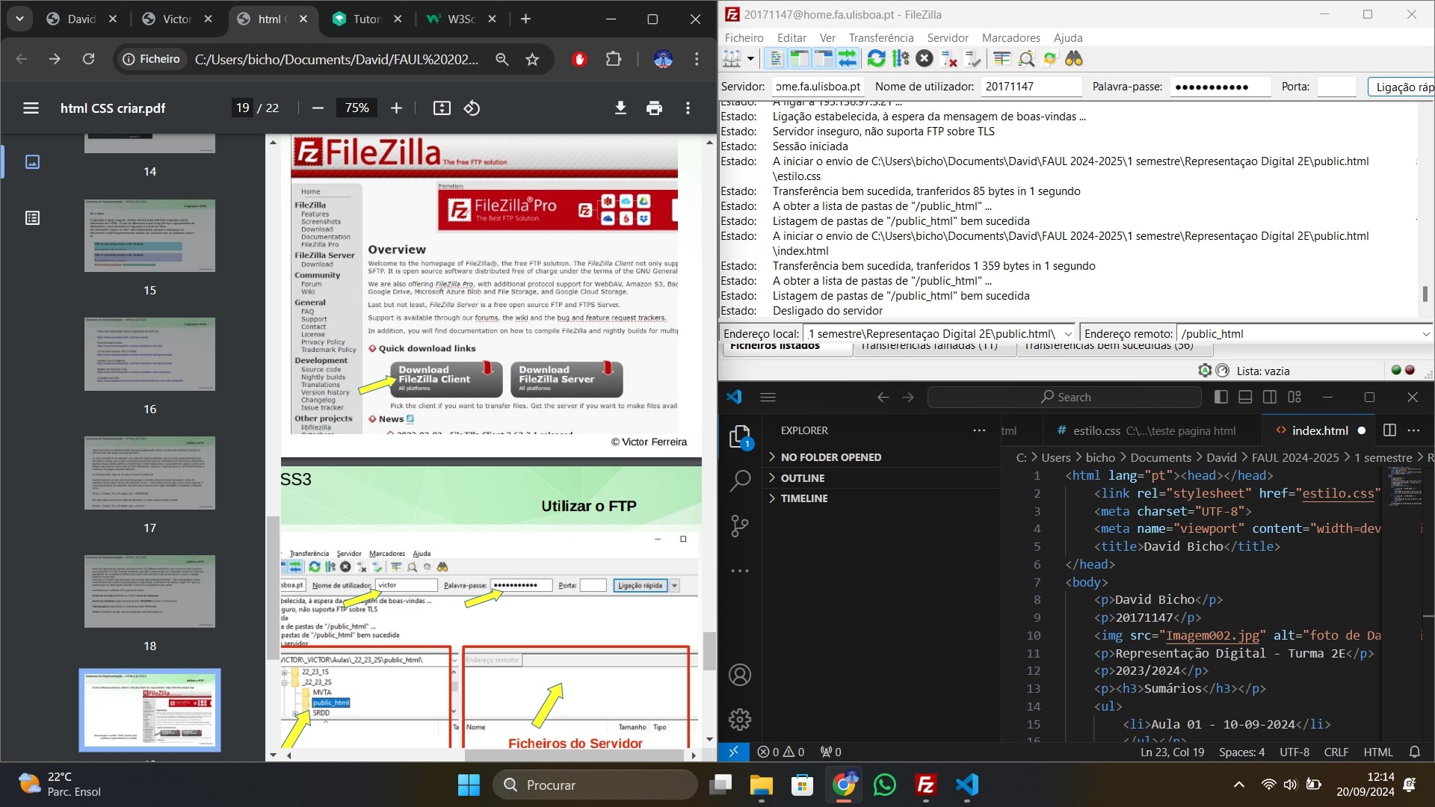Open VS Code Explorer view
Viewport: 1435px width, 807px height.
click(x=740, y=437)
